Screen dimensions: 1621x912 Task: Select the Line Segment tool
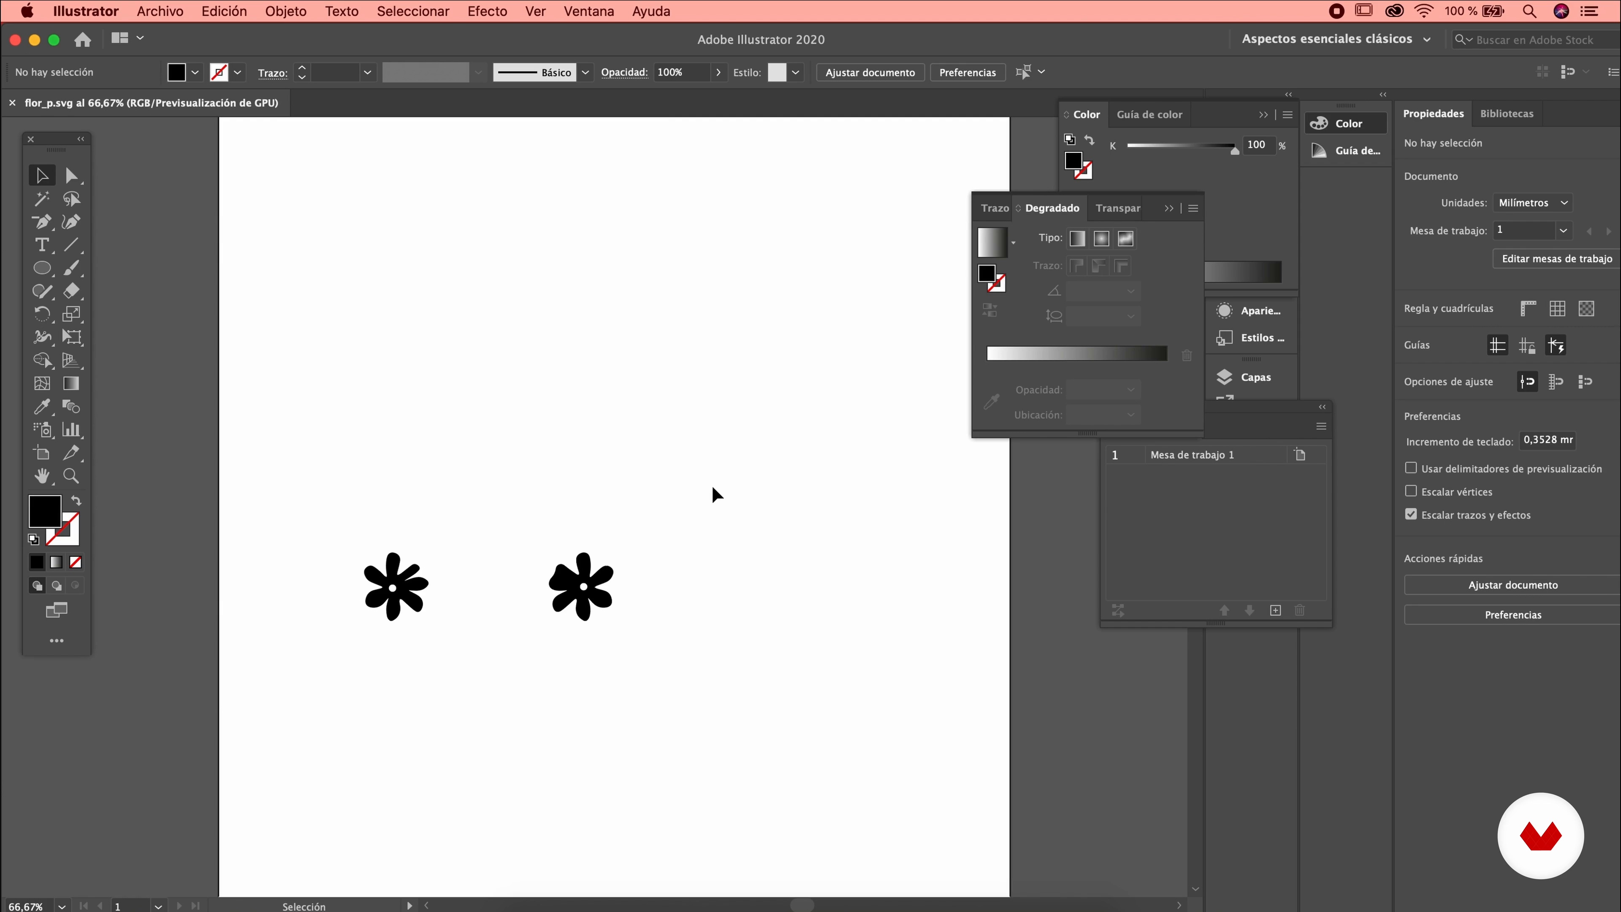click(x=71, y=245)
